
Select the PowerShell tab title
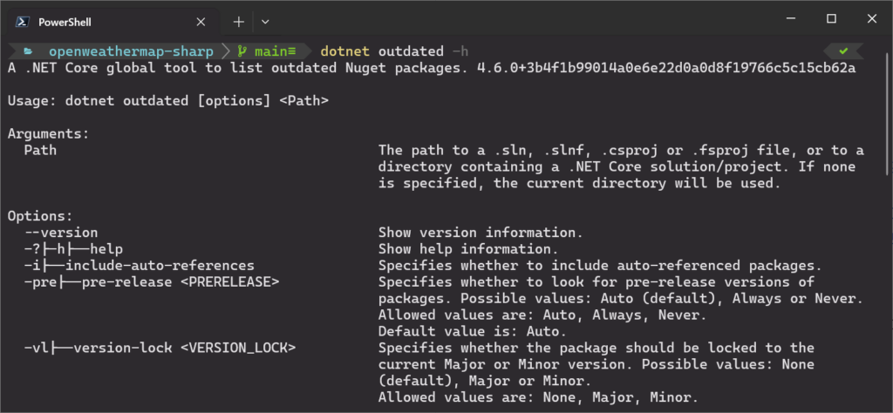coord(65,21)
